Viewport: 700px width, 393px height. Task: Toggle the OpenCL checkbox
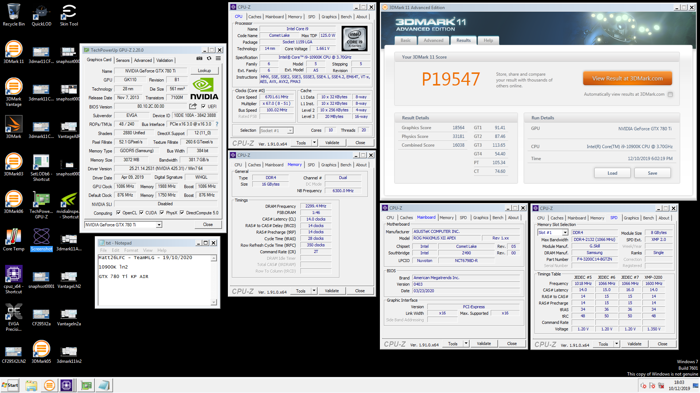pos(118,213)
